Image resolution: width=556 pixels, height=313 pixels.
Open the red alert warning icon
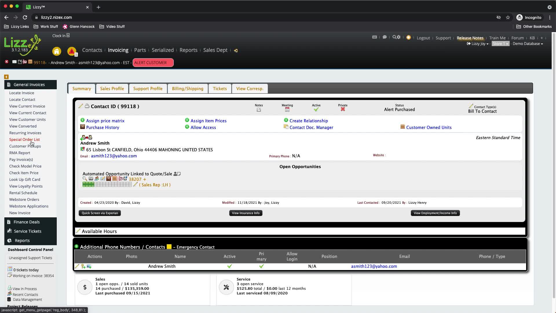[72, 51]
